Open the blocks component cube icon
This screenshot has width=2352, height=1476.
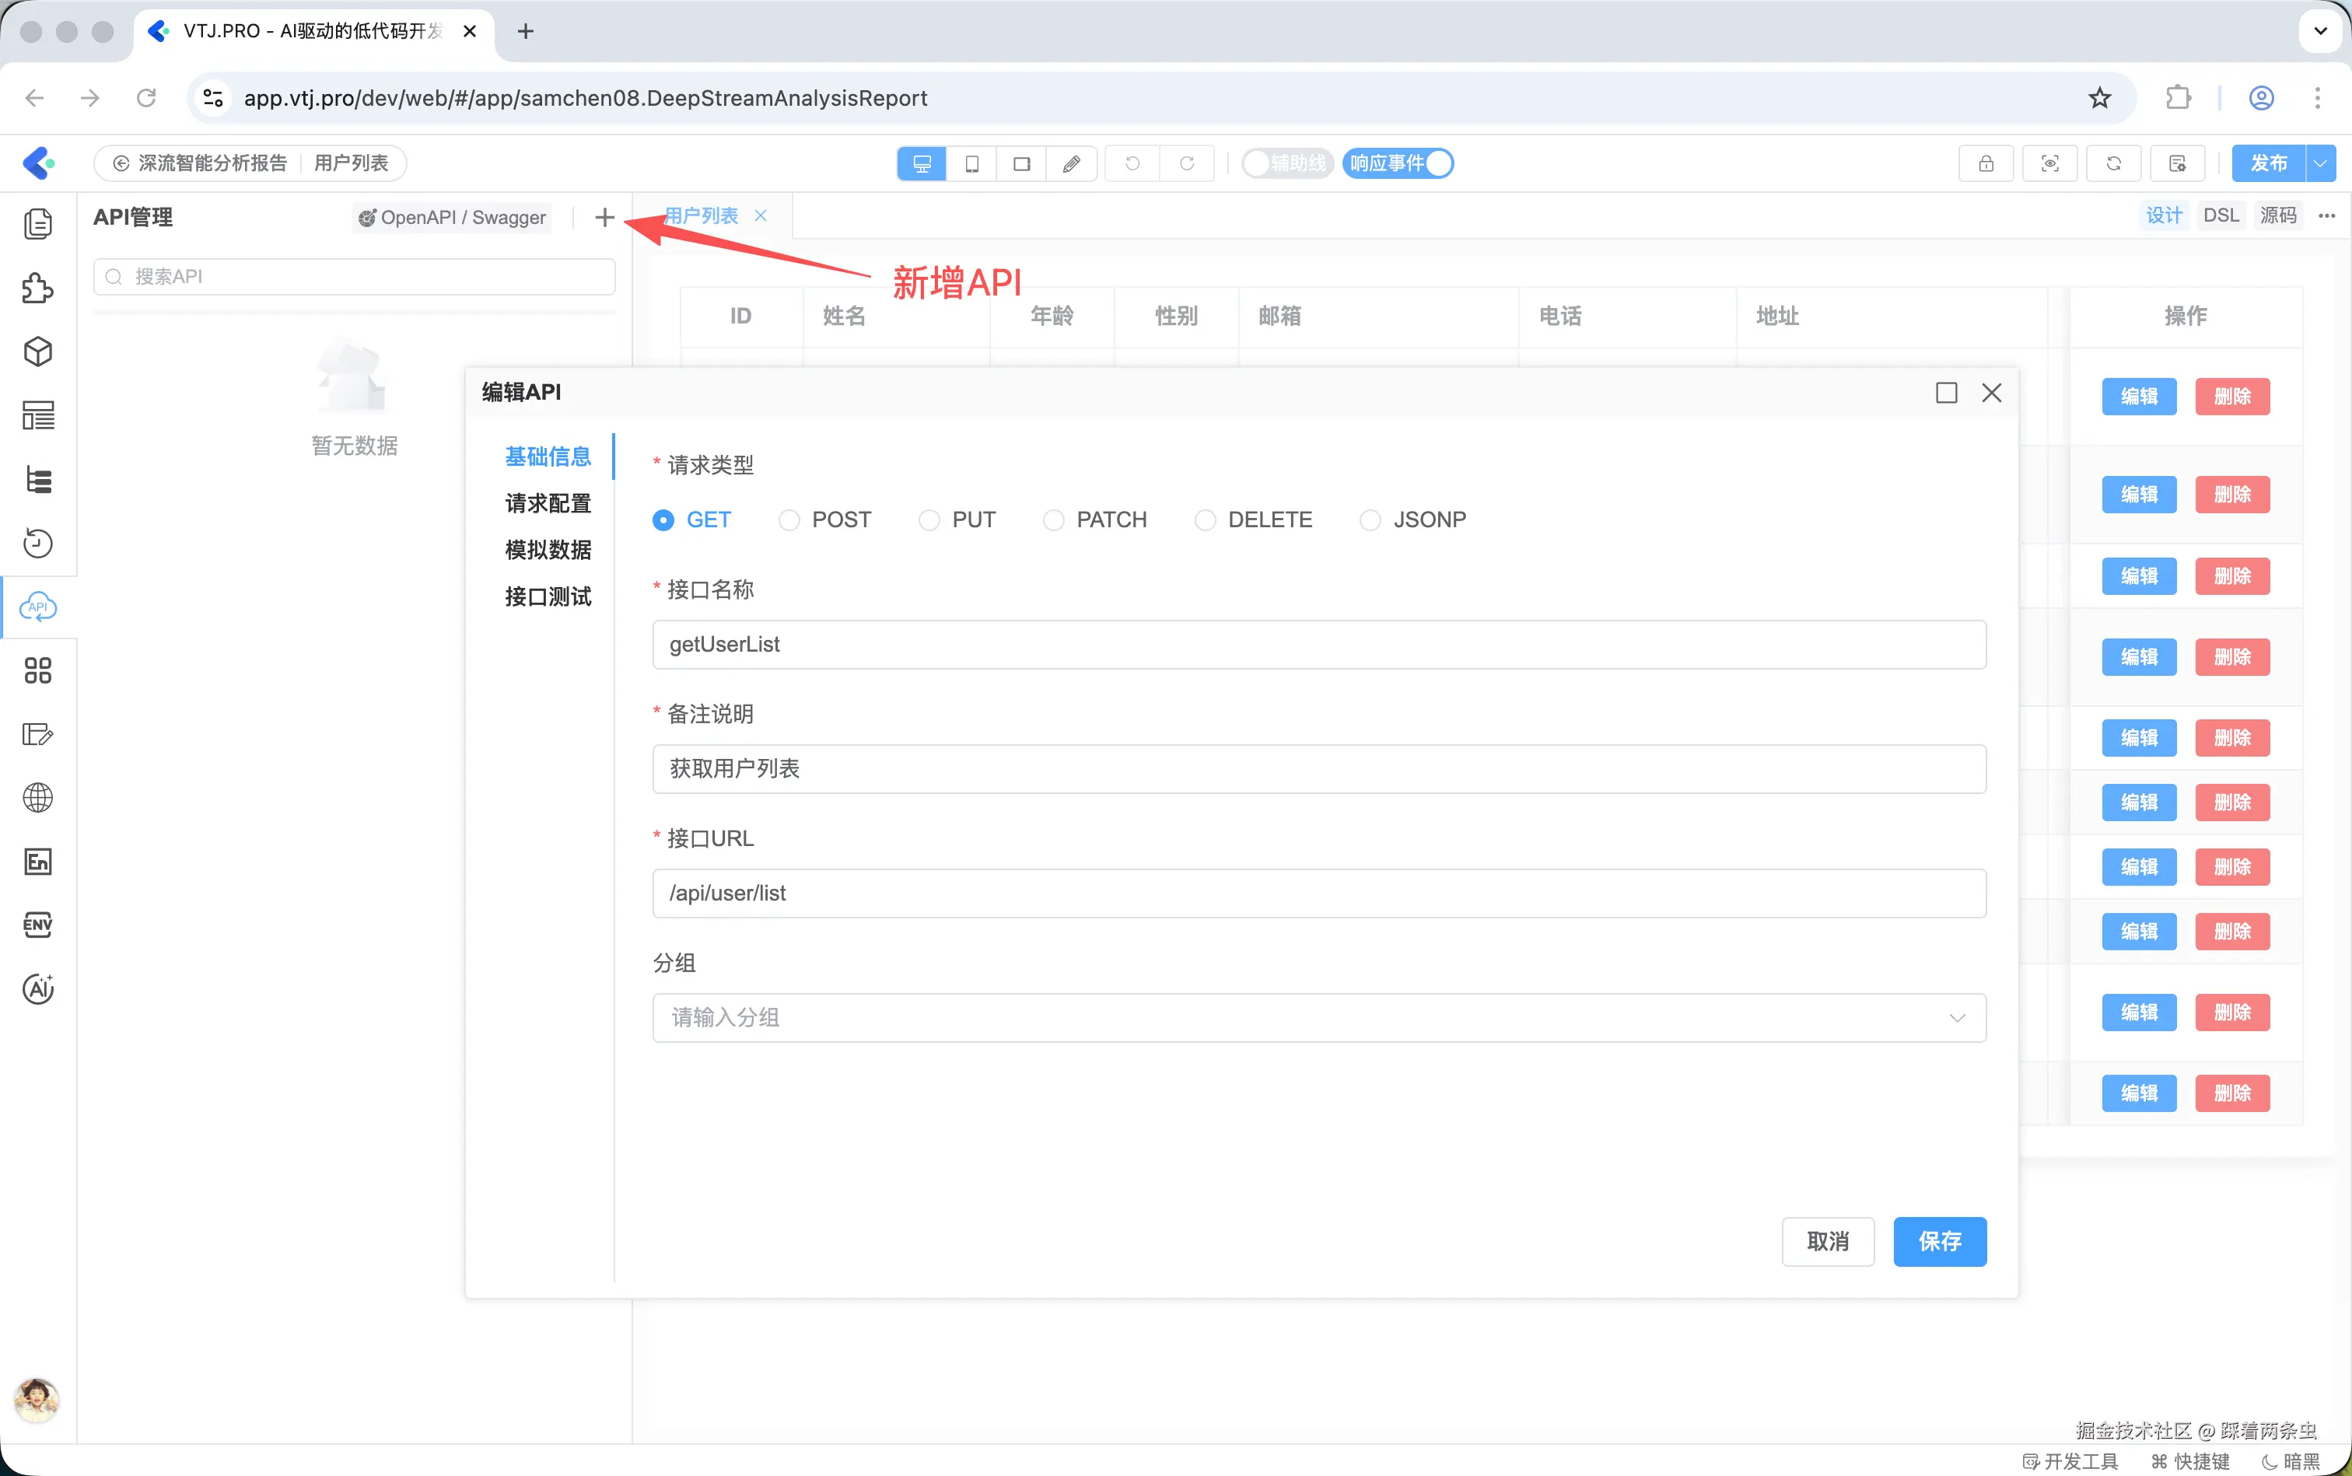pos(38,352)
